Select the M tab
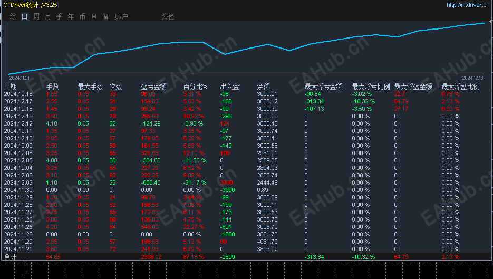The image size is (493, 279). tap(94, 16)
